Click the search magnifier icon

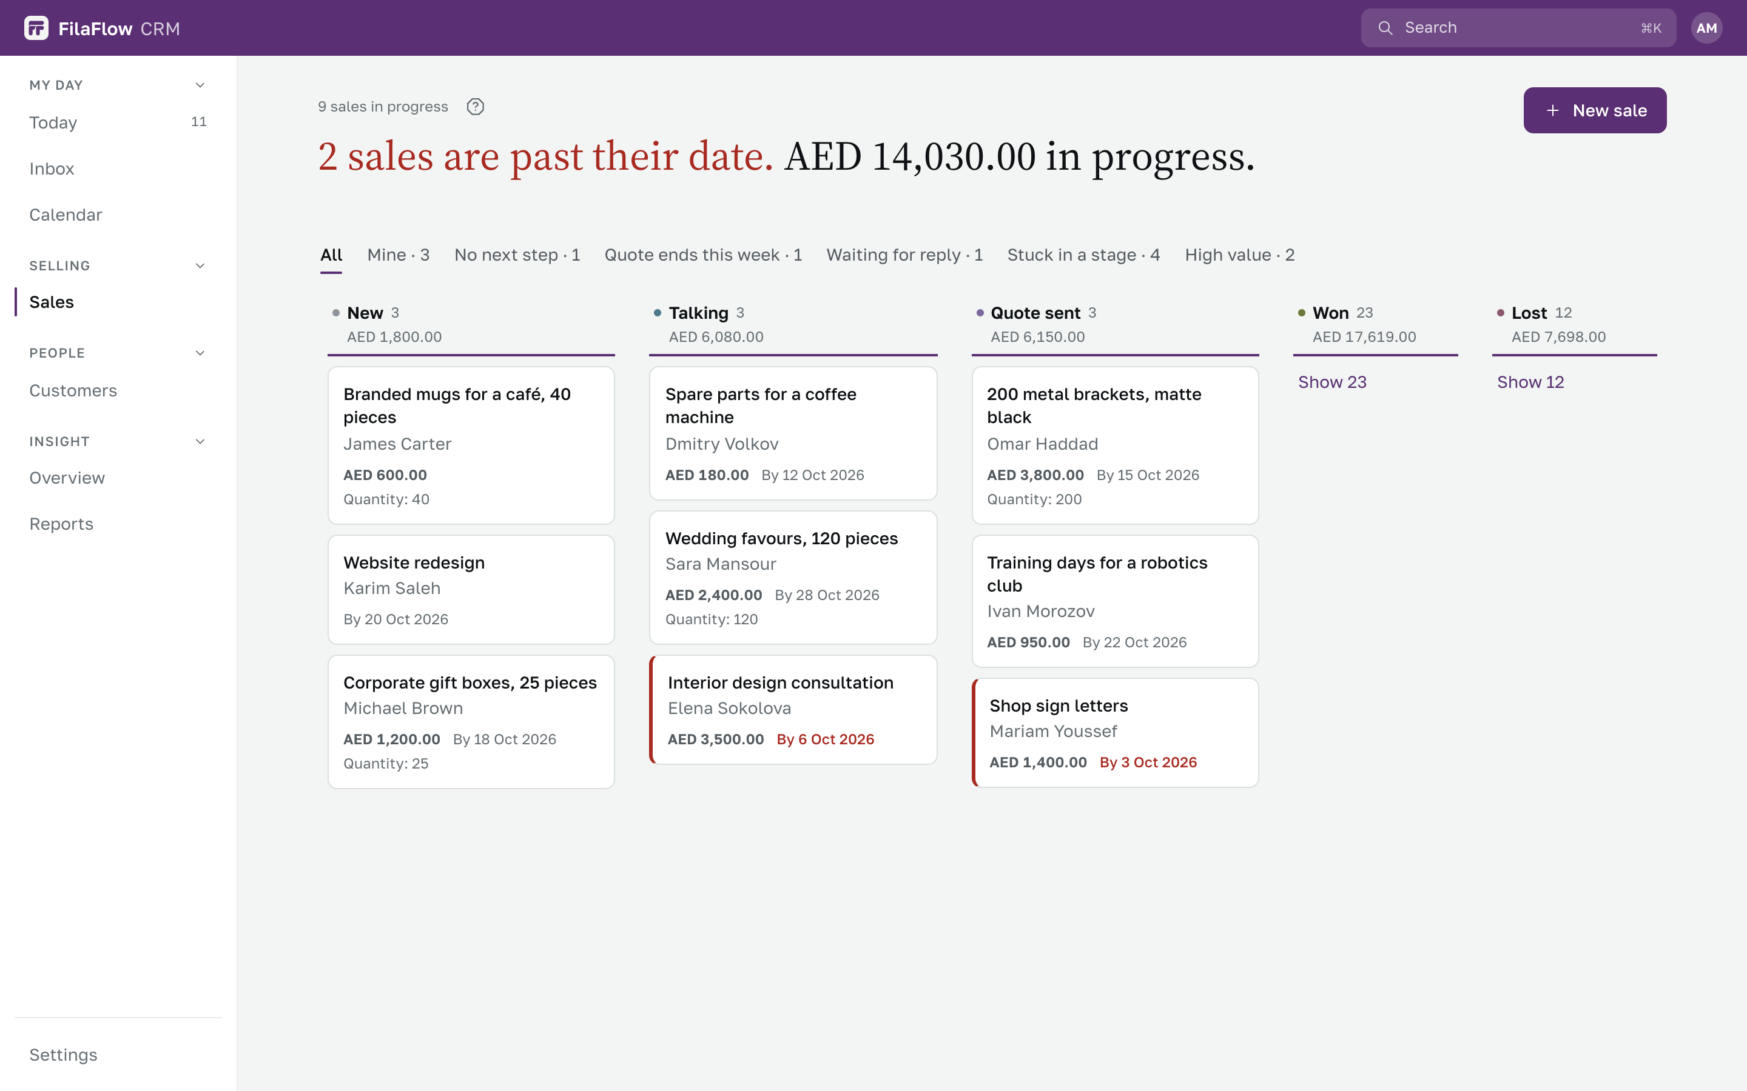tap(1385, 28)
